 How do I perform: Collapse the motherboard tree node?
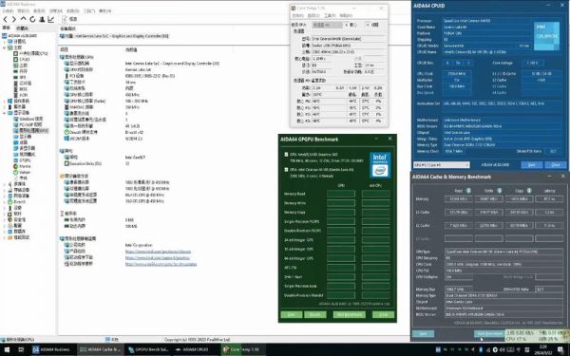(x=5, y=47)
